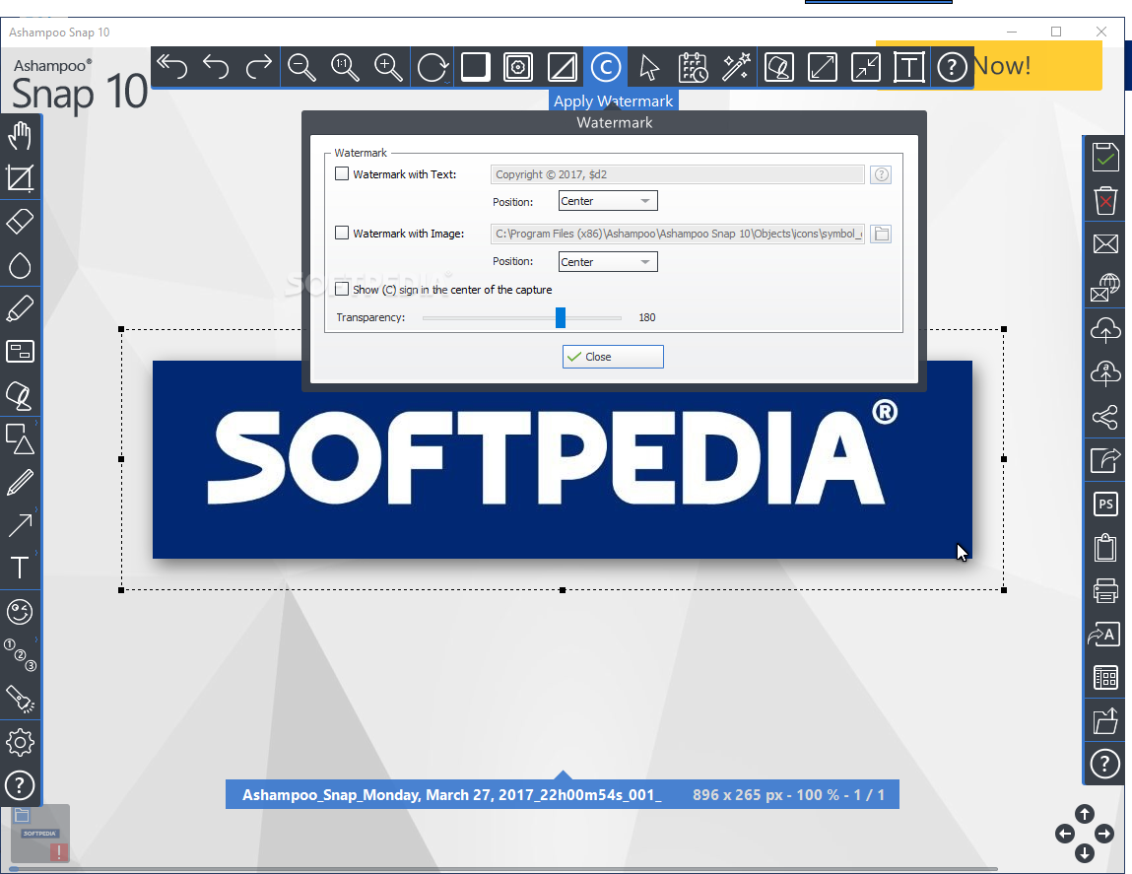Click the shrink canvas arrows icon
The image size is (1132, 874).
pyautogui.click(x=866, y=67)
